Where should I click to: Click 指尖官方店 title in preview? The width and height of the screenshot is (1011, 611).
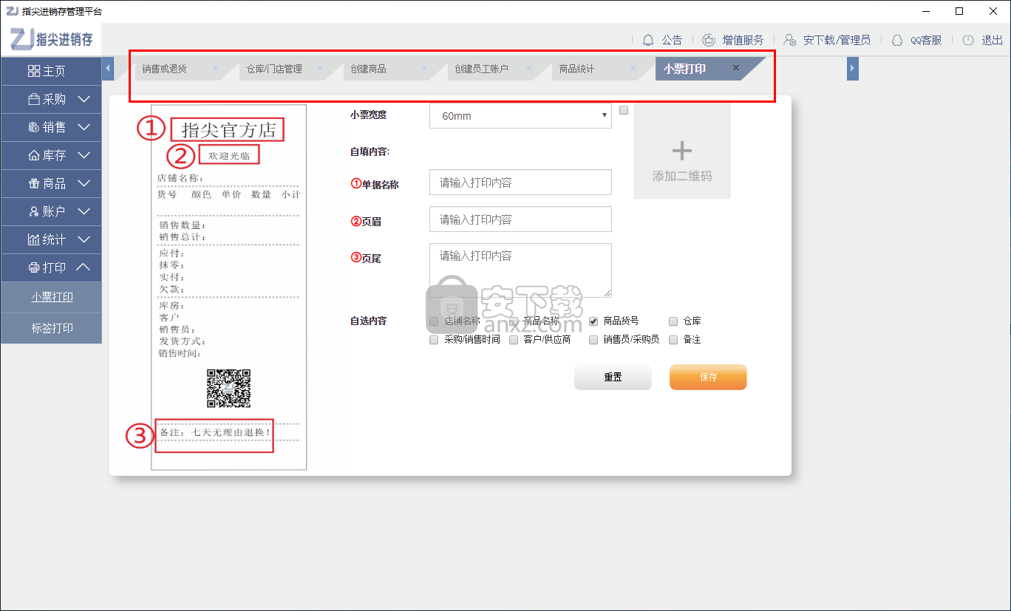pos(228,131)
